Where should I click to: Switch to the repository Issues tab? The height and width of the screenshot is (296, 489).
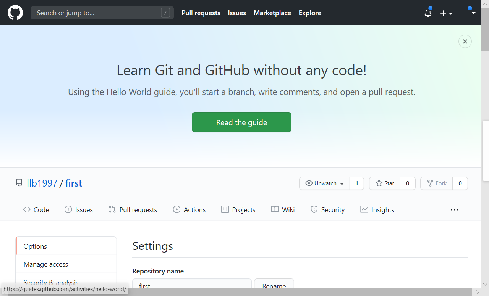click(79, 209)
